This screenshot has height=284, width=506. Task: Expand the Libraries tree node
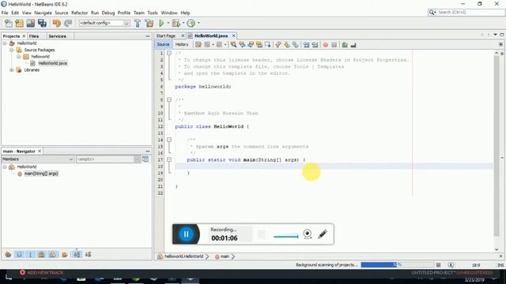coord(12,70)
